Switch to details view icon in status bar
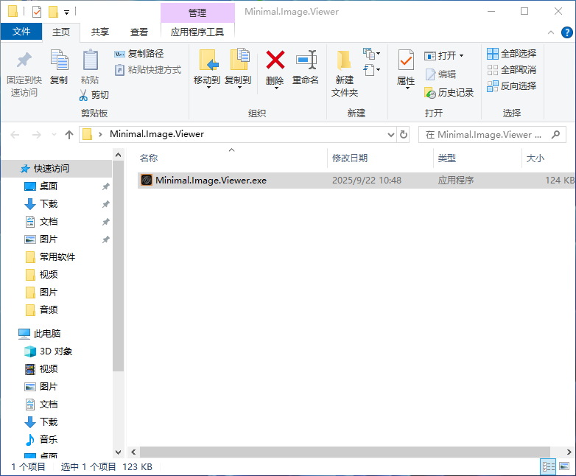 (549, 467)
